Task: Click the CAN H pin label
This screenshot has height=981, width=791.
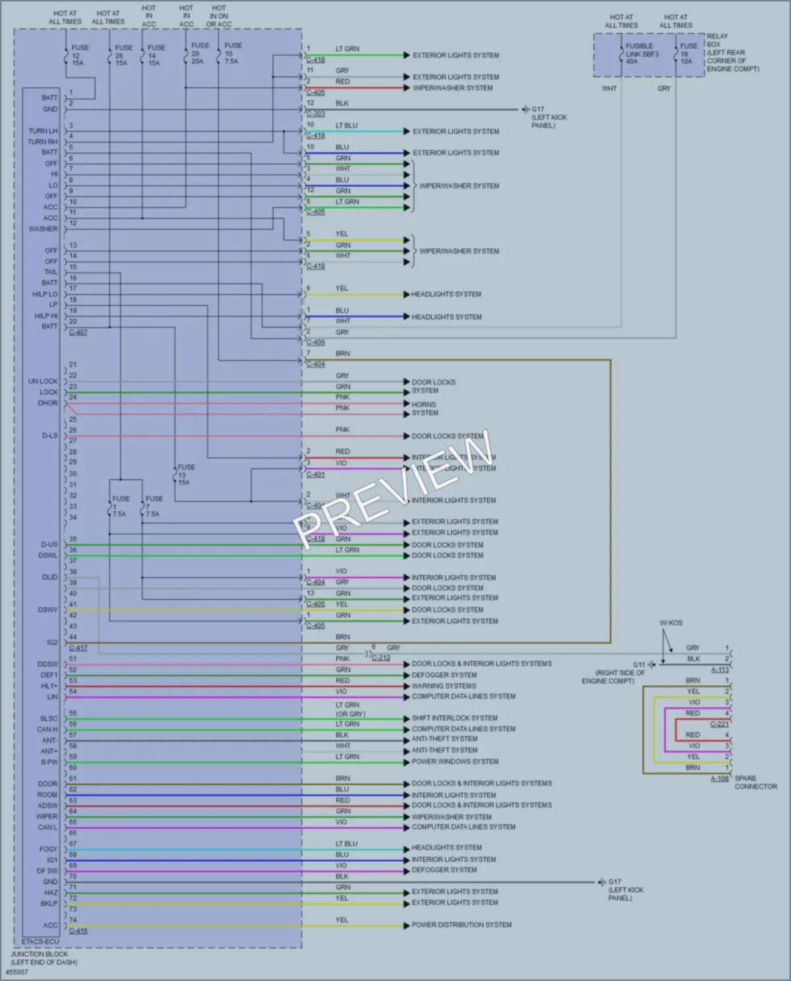Action: click(47, 730)
